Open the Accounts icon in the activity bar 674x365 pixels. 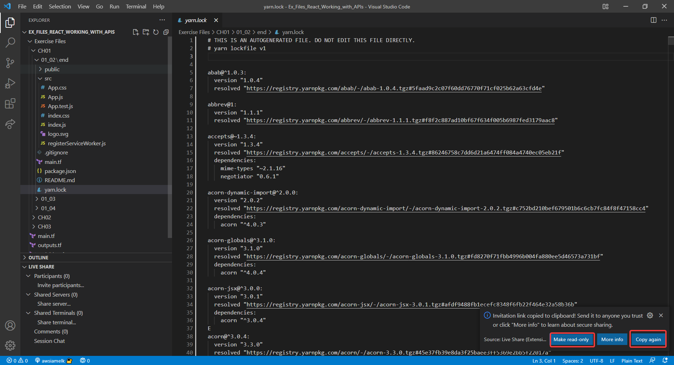tap(10, 326)
